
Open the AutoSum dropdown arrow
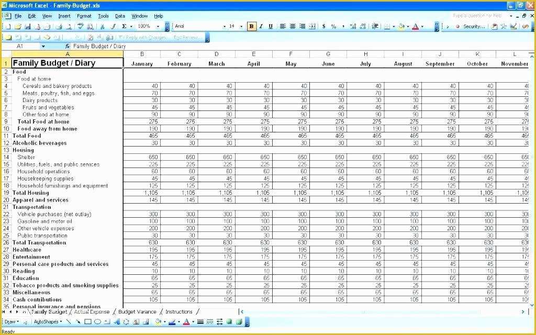pos(131,26)
